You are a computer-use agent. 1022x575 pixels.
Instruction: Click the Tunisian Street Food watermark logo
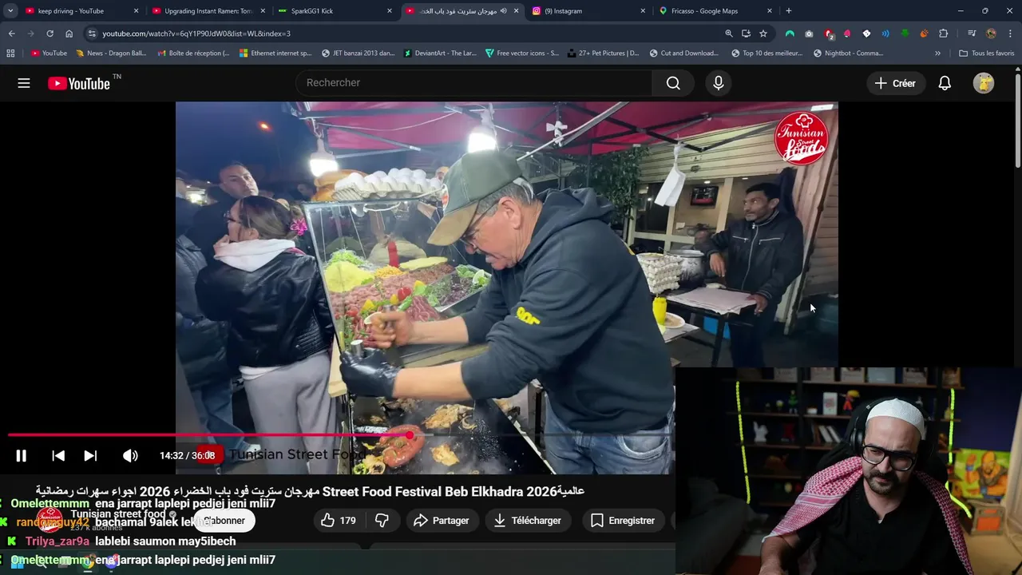click(x=802, y=137)
